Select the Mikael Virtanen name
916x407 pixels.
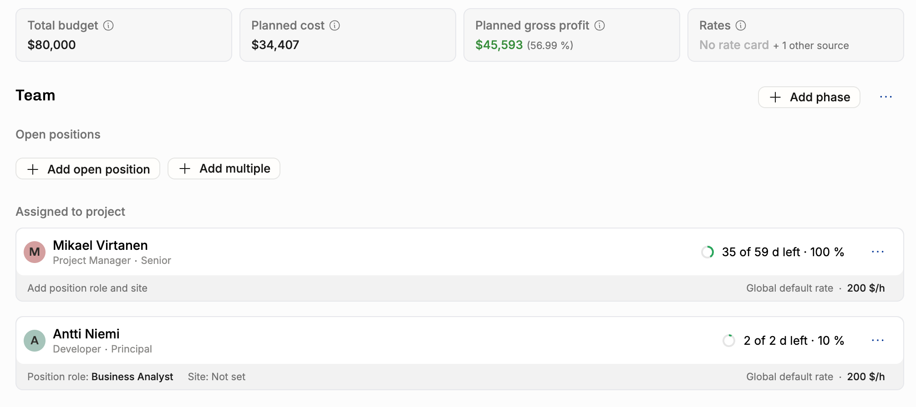100,245
